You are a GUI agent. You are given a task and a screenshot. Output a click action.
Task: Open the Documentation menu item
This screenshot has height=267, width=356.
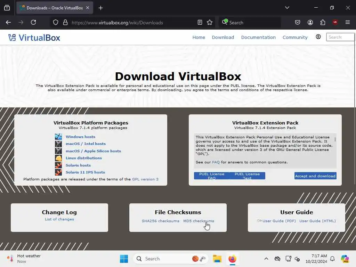(258, 37)
